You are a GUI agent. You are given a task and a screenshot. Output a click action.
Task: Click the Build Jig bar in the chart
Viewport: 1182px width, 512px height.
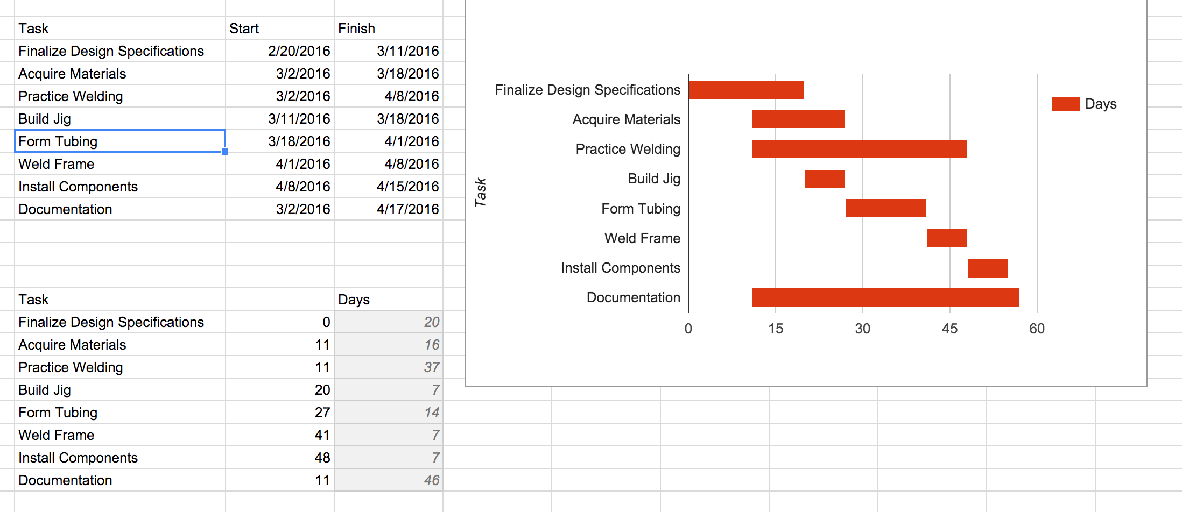point(825,179)
